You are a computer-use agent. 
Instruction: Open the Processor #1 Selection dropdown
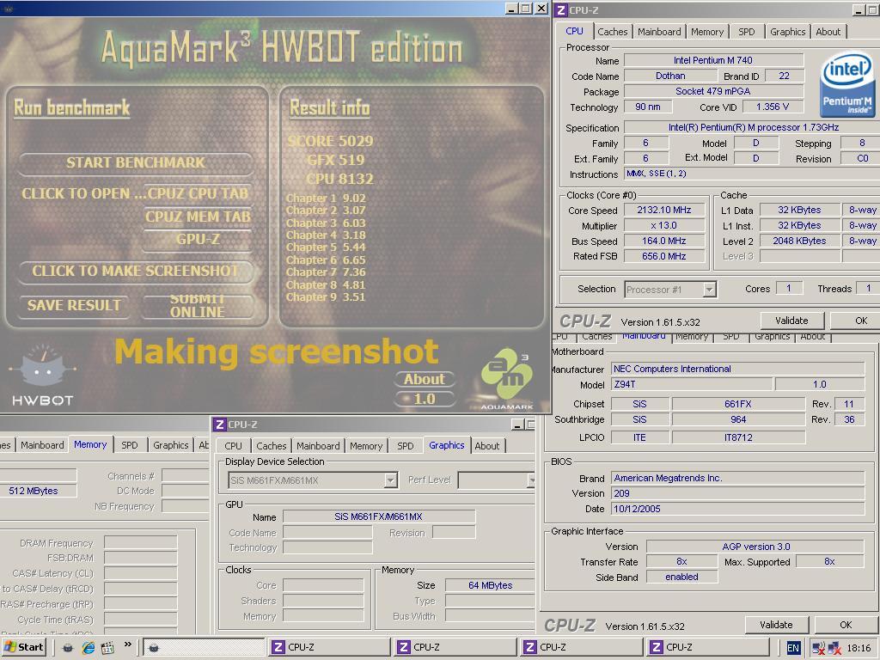point(709,290)
